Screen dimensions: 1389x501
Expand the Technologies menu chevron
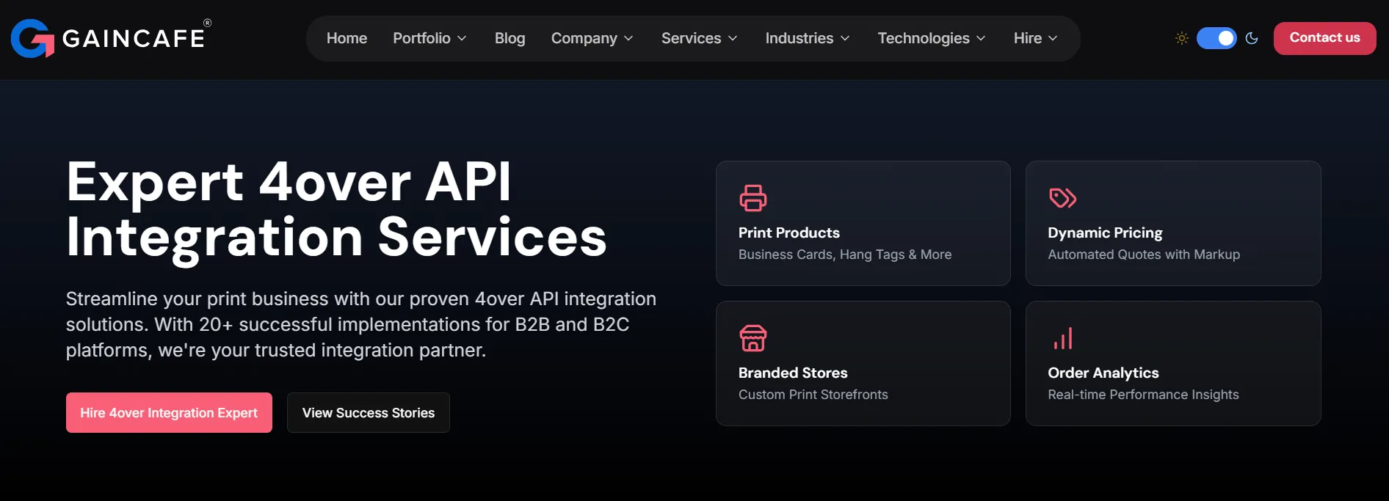pos(981,38)
